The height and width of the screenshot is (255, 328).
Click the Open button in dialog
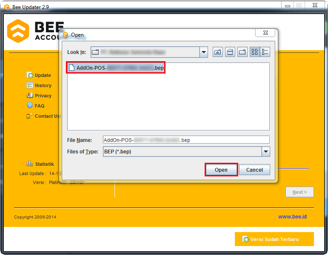click(x=221, y=170)
